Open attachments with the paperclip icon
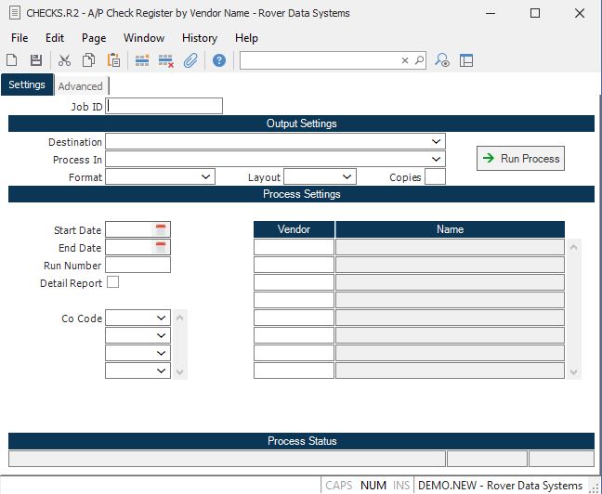The image size is (602, 494). (190, 60)
